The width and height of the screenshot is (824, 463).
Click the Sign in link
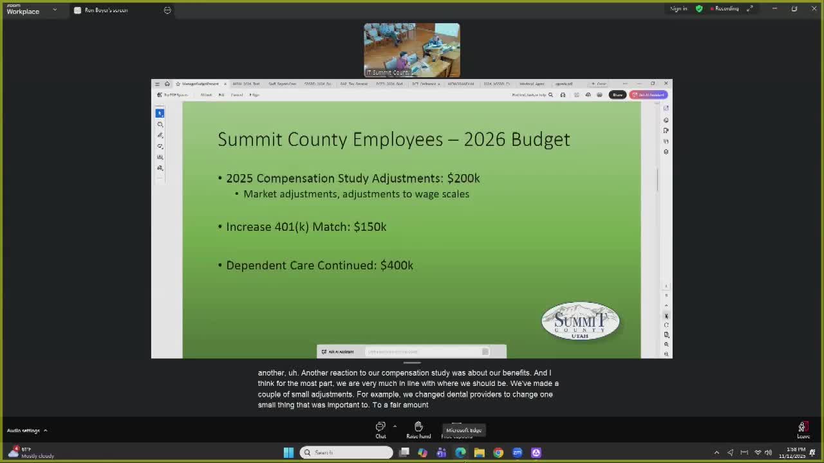pos(679,8)
